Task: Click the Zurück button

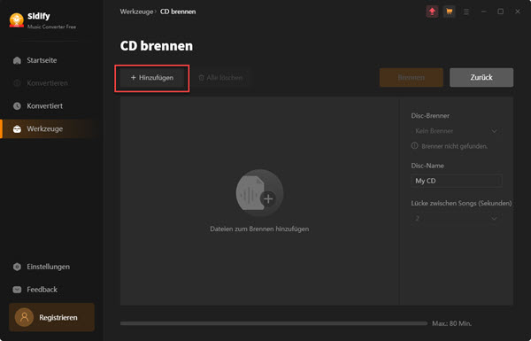Action: tap(481, 77)
